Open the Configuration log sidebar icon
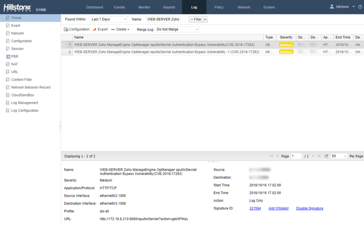Screen dimensions: 364x226 tap(8, 41)
